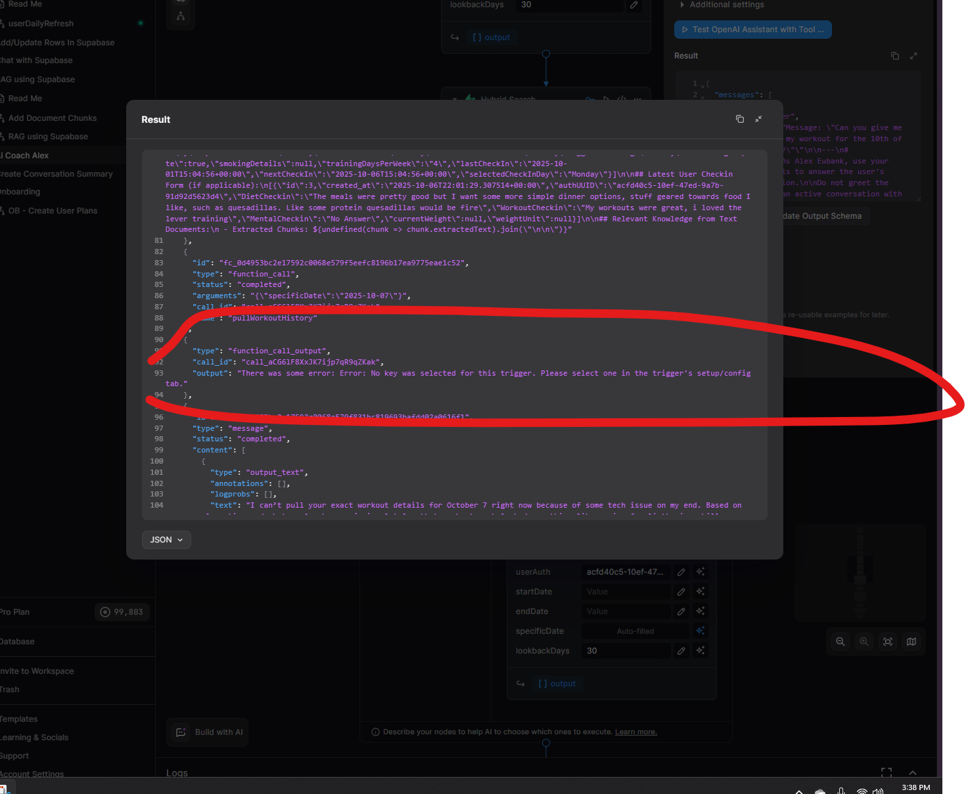Screen dimensions: 968x794
Task: Edit the bottom lookbackDays field with pencil
Action: coord(681,651)
